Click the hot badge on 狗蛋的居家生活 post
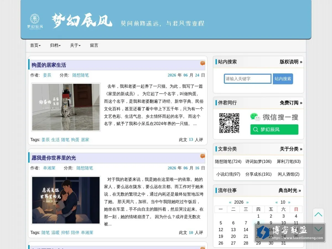Image resolution: width=332 pixels, height=249 pixels. point(203,63)
